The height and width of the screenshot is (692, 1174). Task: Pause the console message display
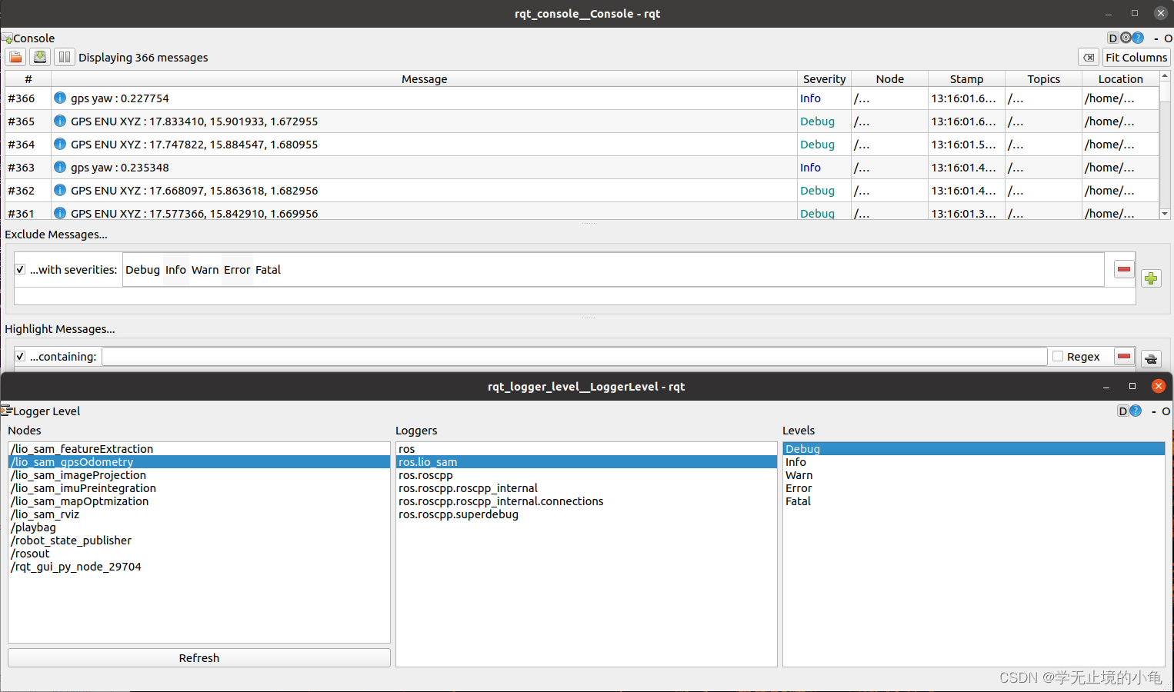[65, 57]
